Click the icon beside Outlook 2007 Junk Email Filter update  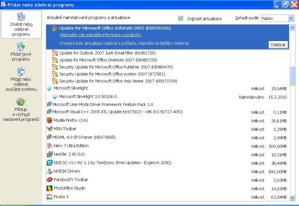click(x=55, y=53)
